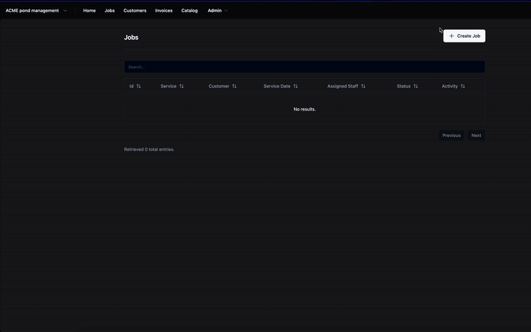Open the Invoices section
This screenshot has width=531, height=332.
point(164,11)
